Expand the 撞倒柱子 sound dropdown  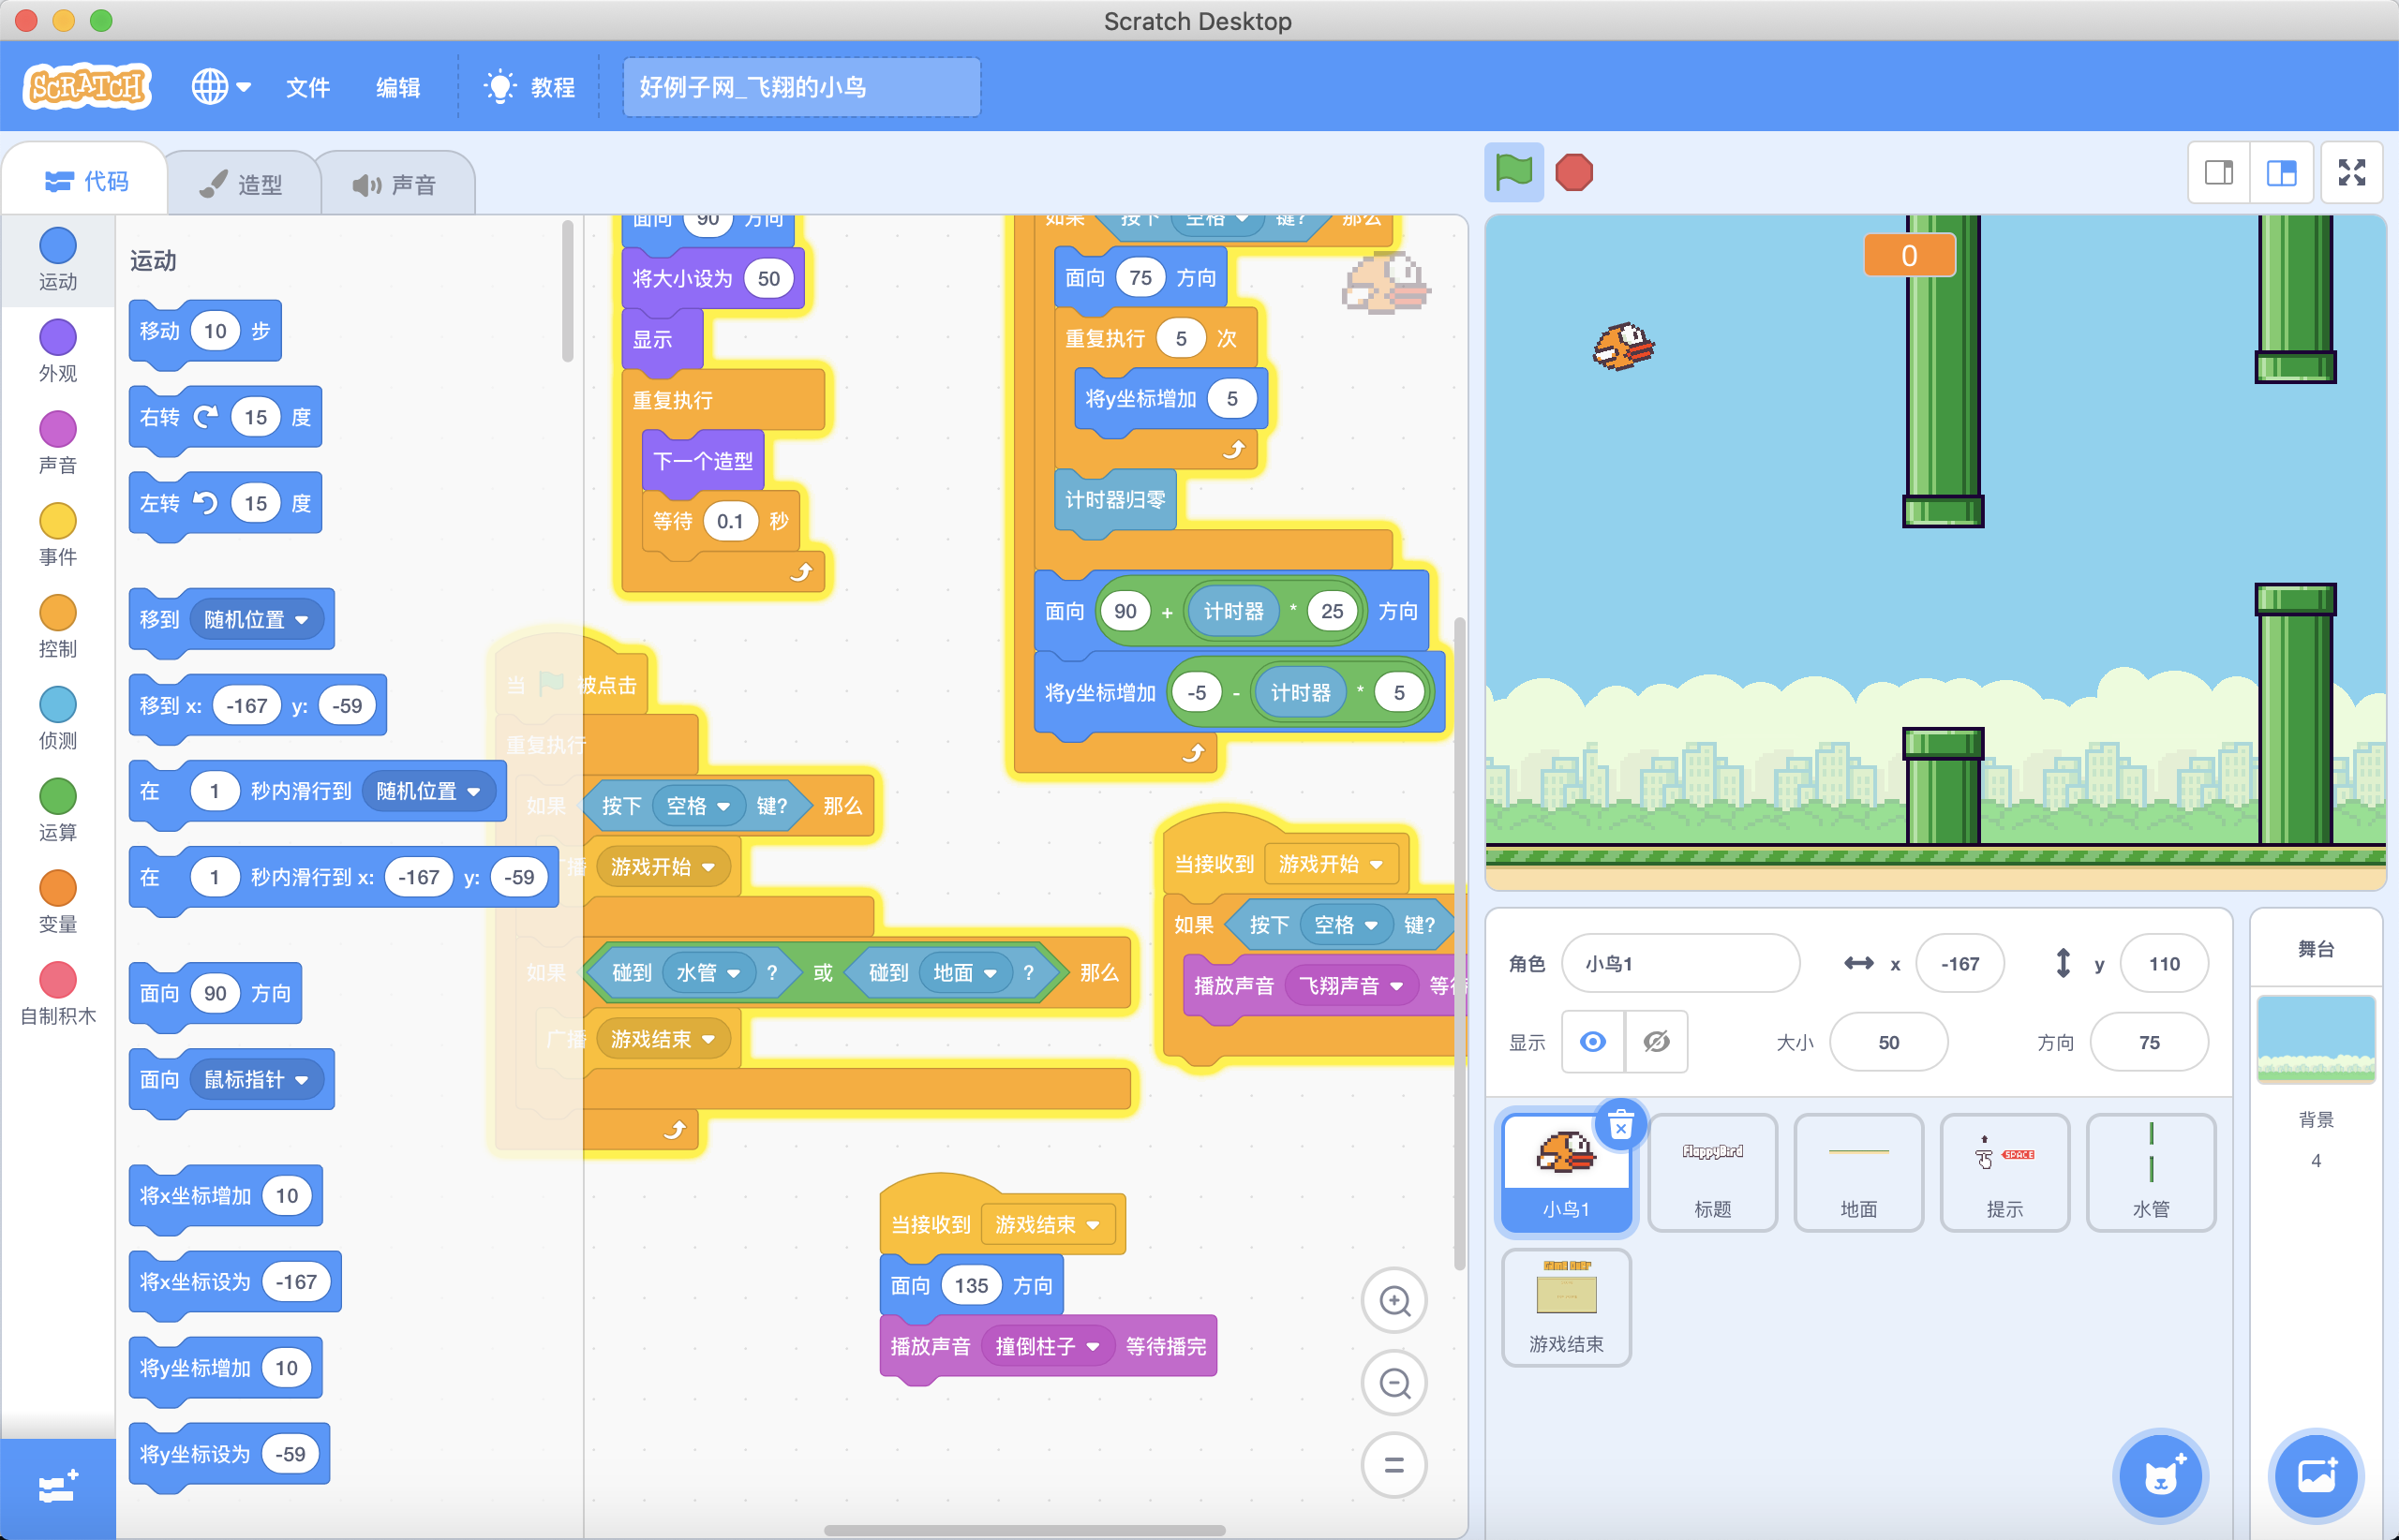point(1048,1347)
